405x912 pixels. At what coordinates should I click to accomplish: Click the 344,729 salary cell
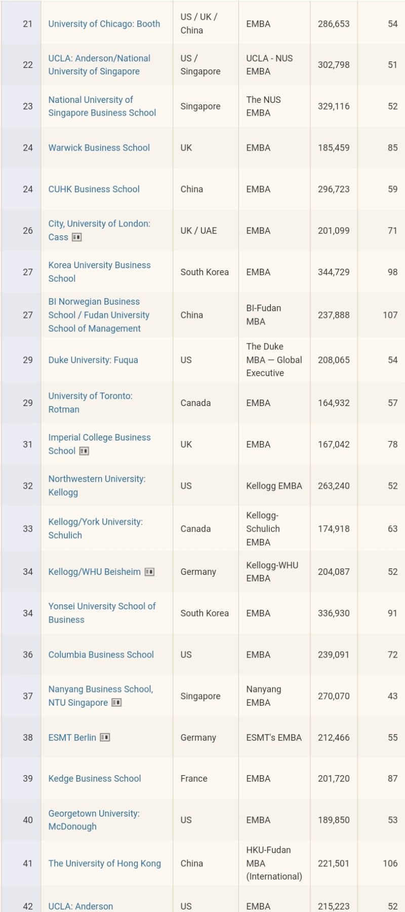[x=334, y=272]
